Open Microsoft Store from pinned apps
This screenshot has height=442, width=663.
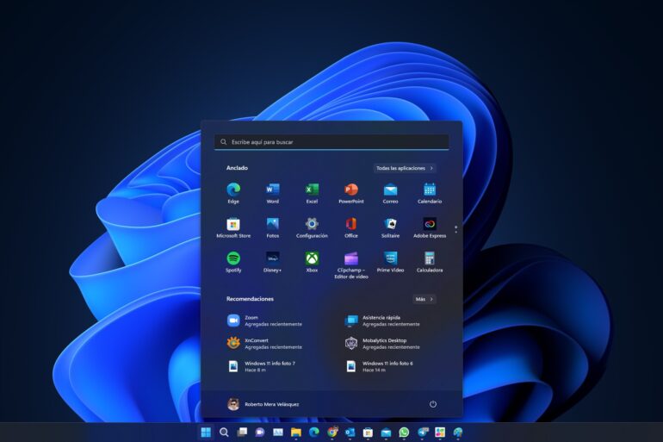click(233, 227)
